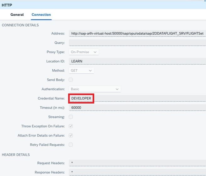
Task: Focus the empty Query field
Action: pos(137,43)
